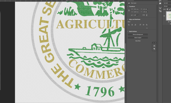
Task: Align left edges in Align panel
Action: point(129,25)
